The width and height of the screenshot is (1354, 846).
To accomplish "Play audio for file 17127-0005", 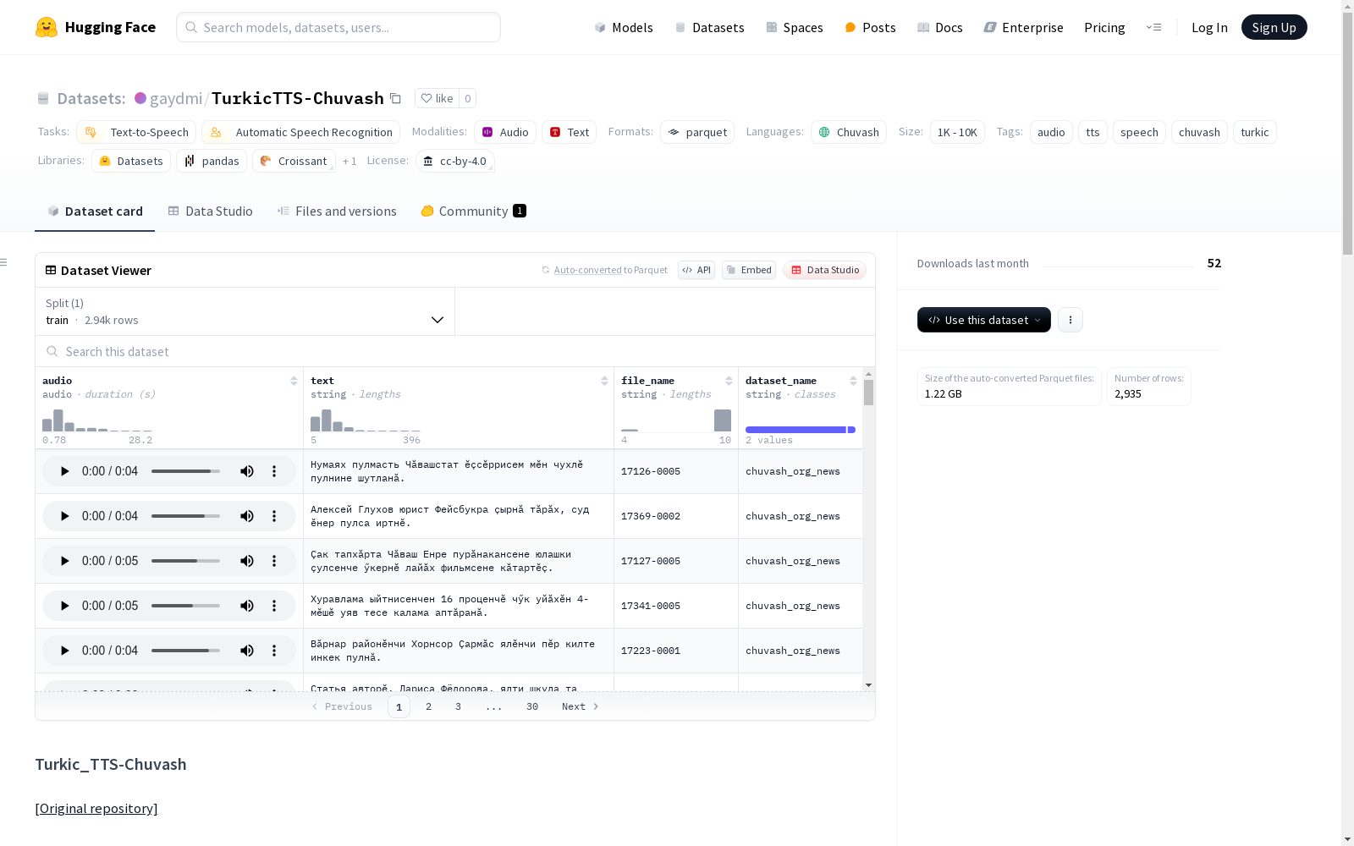I will (x=64, y=561).
